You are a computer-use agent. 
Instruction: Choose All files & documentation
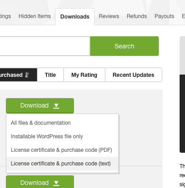coord(62,123)
